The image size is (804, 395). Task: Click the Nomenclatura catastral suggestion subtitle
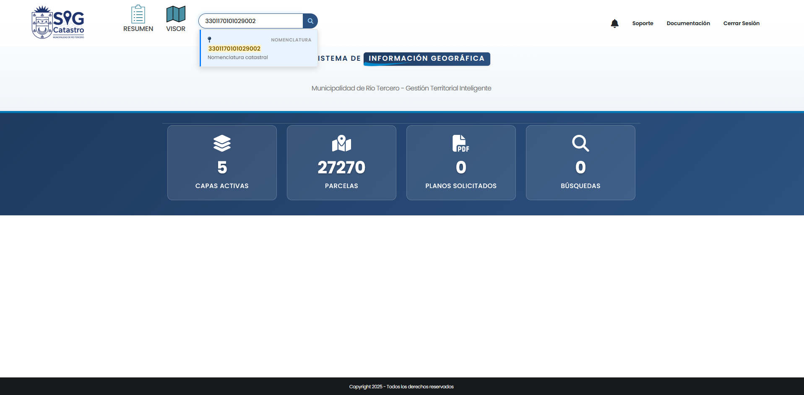pos(237,57)
